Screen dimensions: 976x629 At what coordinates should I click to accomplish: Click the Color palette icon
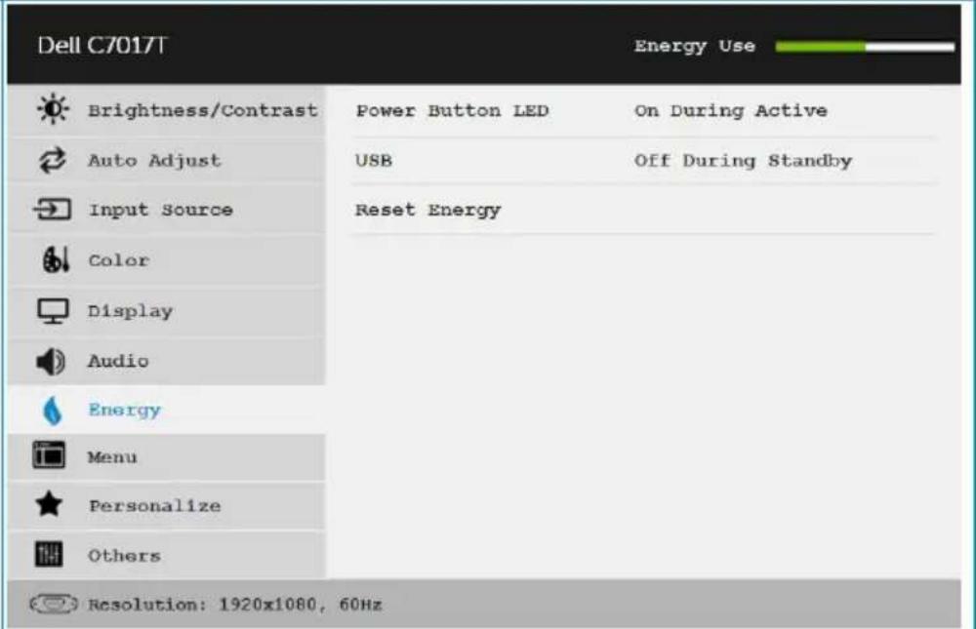pos(56,259)
